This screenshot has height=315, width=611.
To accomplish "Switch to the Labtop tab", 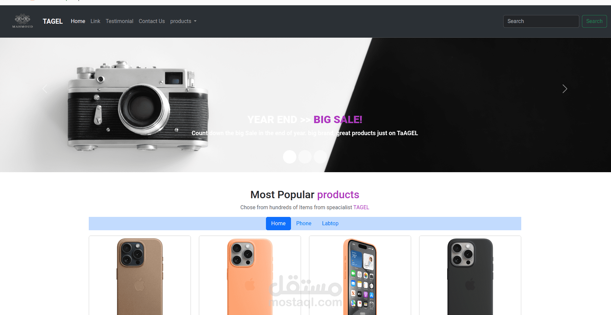I will pyautogui.click(x=330, y=223).
